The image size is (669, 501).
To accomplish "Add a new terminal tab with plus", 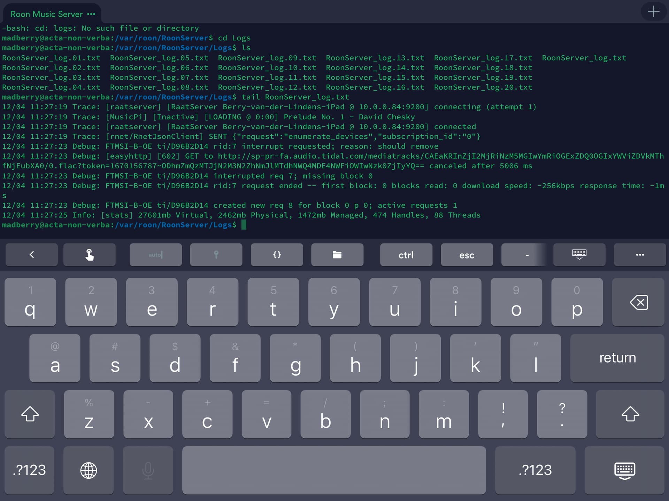I will [654, 12].
